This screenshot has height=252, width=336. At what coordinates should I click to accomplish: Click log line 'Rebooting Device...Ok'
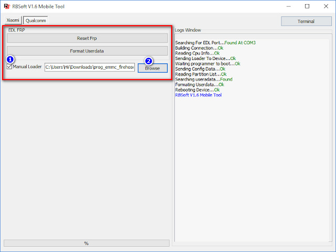point(197,90)
